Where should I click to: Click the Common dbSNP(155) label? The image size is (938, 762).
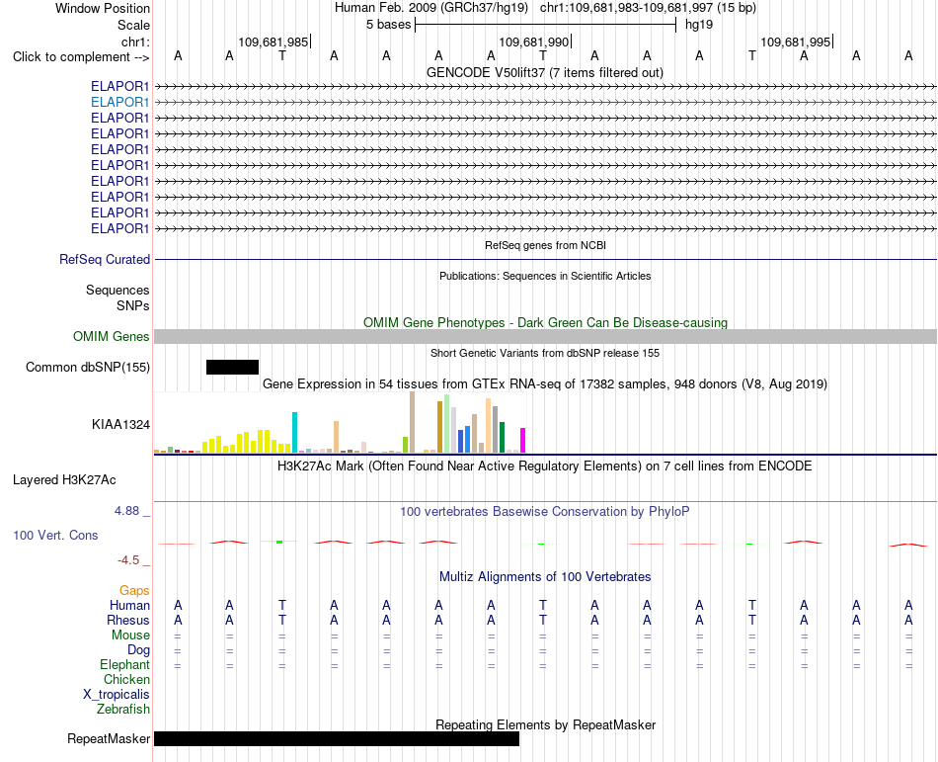[87, 368]
